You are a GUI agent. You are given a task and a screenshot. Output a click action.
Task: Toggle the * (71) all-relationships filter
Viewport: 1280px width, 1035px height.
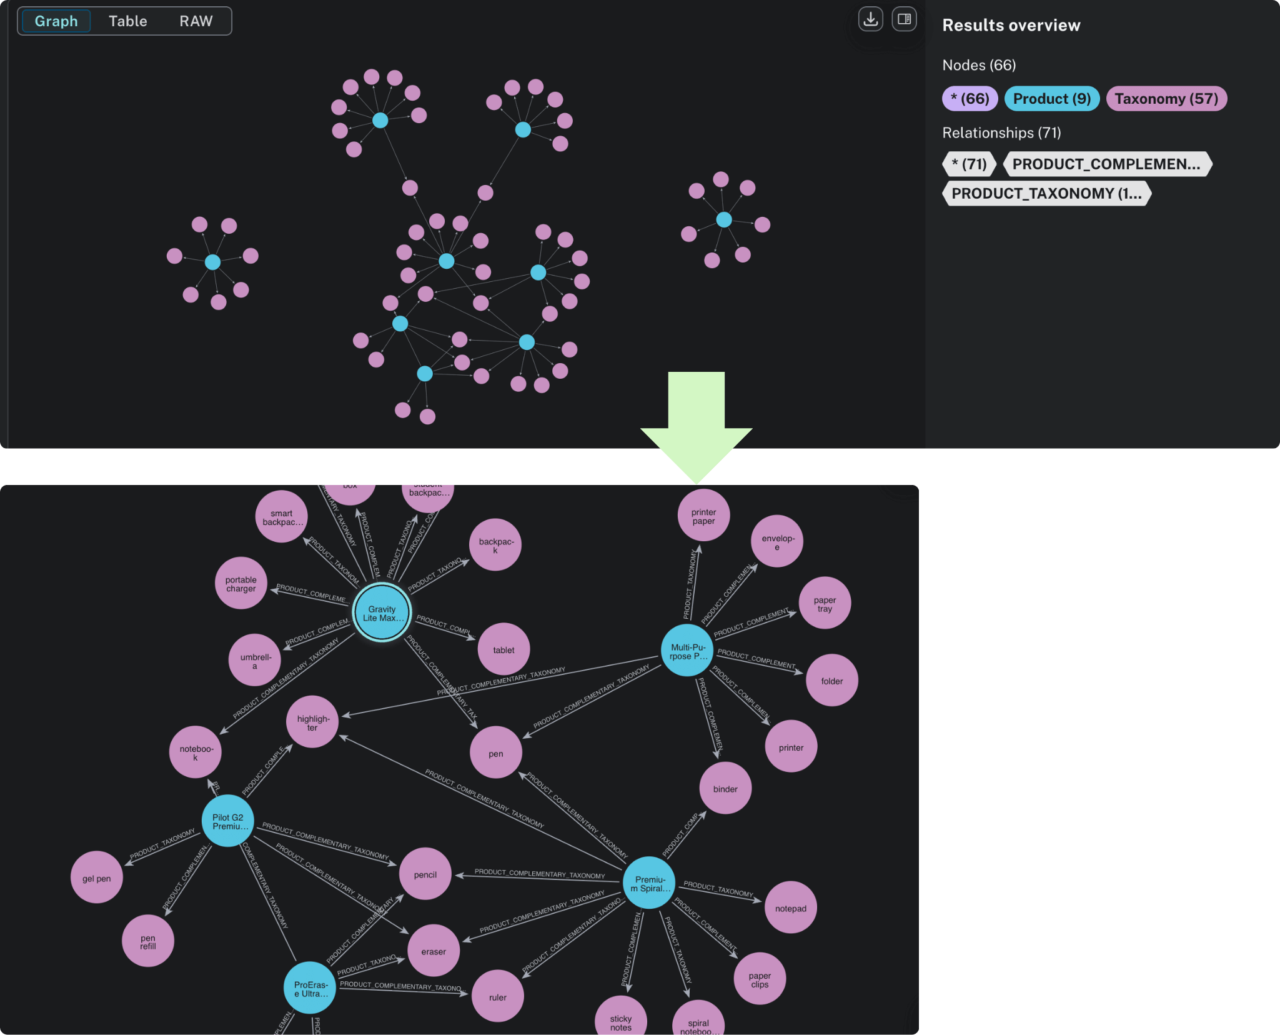[x=969, y=164]
